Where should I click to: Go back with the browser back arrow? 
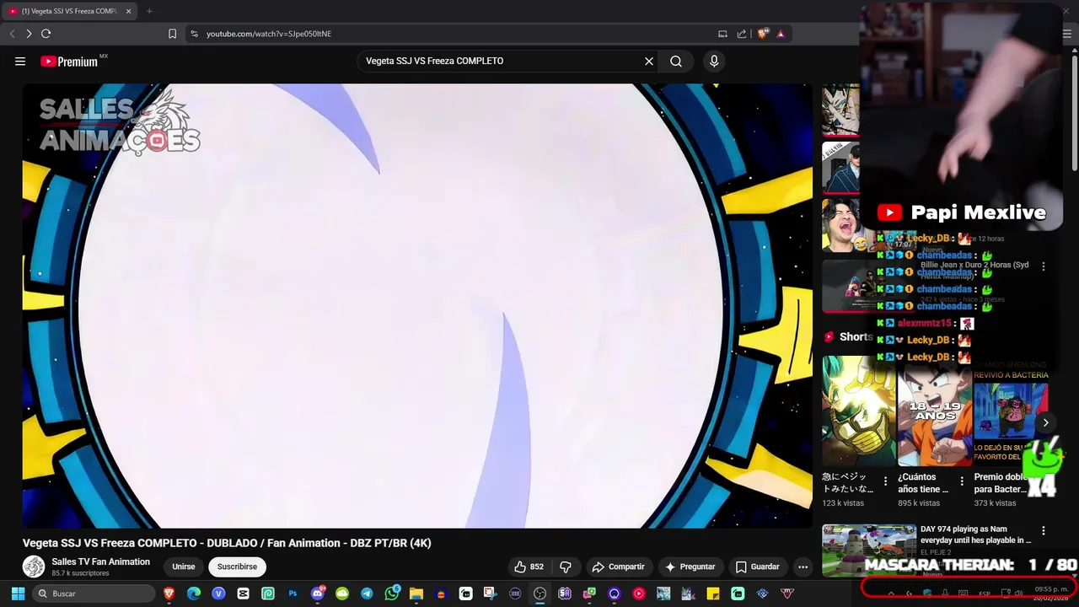(12, 34)
